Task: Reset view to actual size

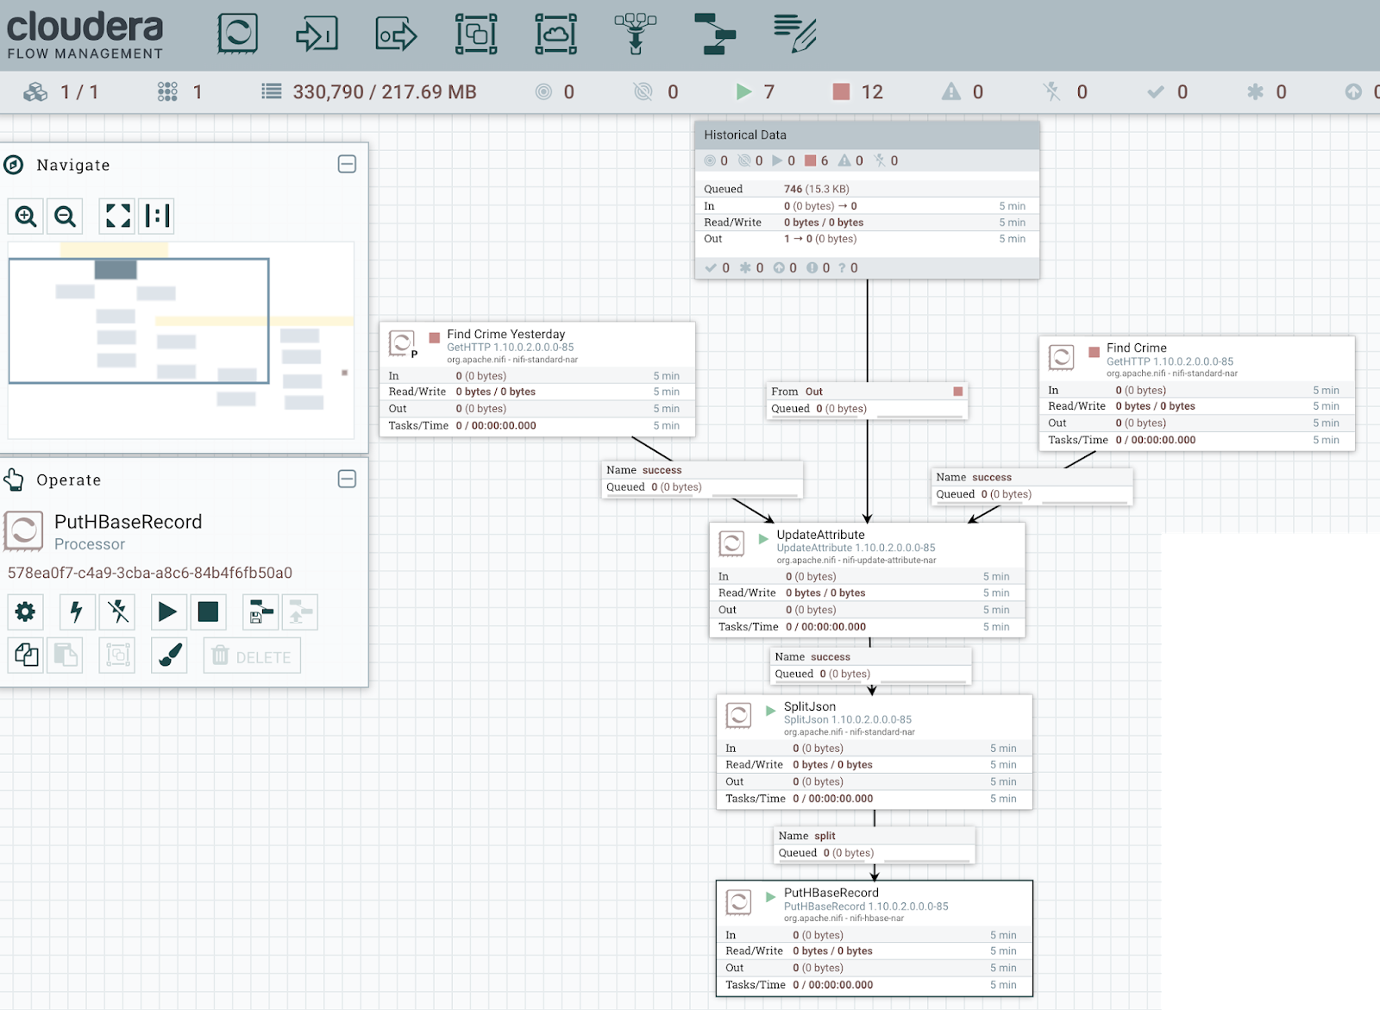Action: [157, 216]
